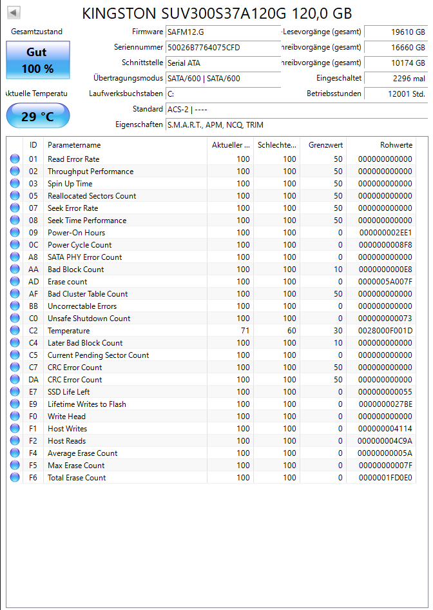Click the value 16660 GB
433x610 pixels.
click(x=396, y=48)
